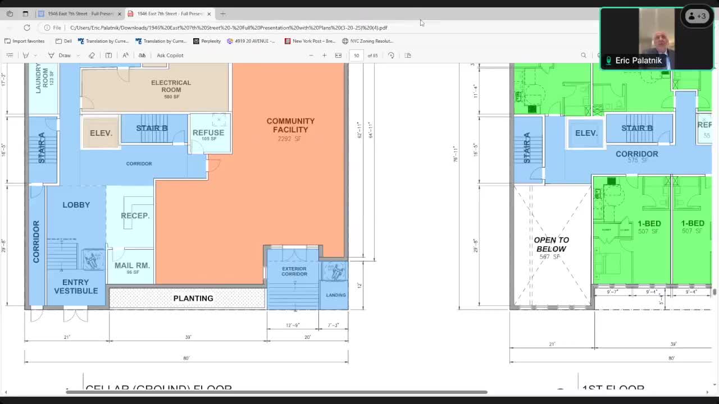Click the ELECTRICAL ROOM label
Viewport: 719px width, 404px height.
pyautogui.click(x=171, y=86)
